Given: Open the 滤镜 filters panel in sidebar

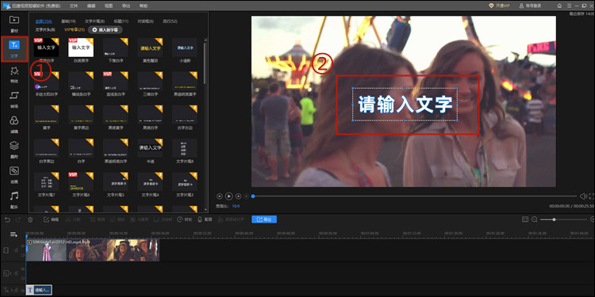Looking at the screenshot, I should (x=14, y=124).
